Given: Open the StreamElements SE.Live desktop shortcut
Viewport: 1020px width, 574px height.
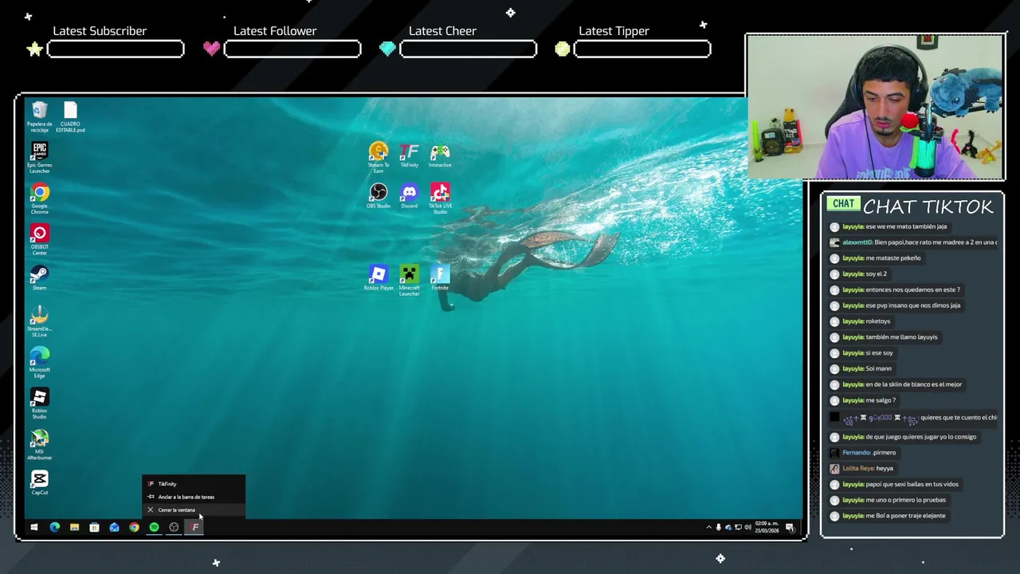Looking at the screenshot, I should click(x=39, y=321).
